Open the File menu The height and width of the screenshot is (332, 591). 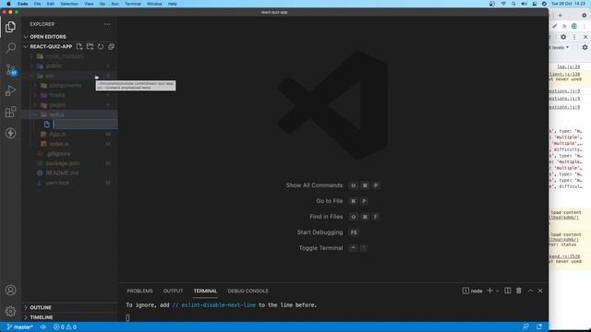click(37, 4)
